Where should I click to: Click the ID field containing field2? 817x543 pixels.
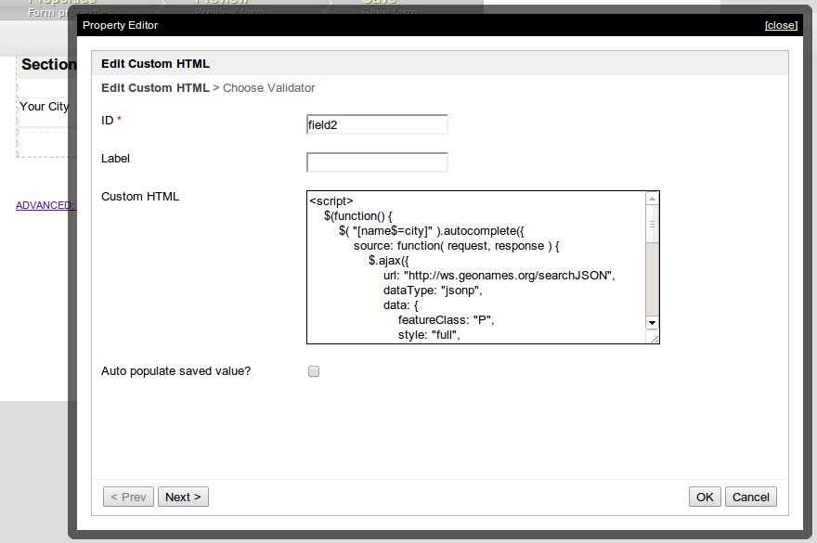(377, 124)
